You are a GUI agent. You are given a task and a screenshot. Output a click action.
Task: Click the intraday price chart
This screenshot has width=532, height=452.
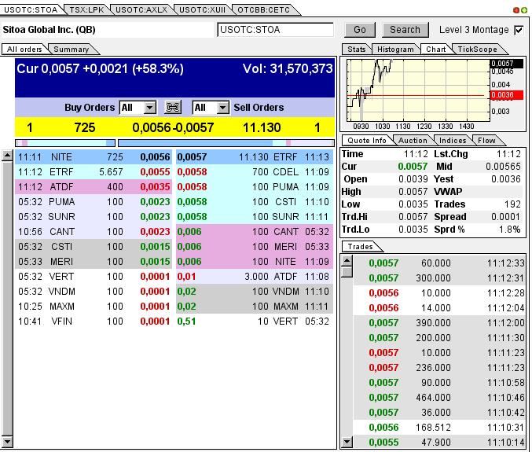pos(418,90)
